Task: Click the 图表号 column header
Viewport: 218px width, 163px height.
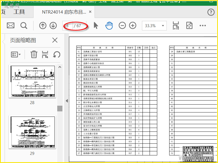Action: coord(130,48)
